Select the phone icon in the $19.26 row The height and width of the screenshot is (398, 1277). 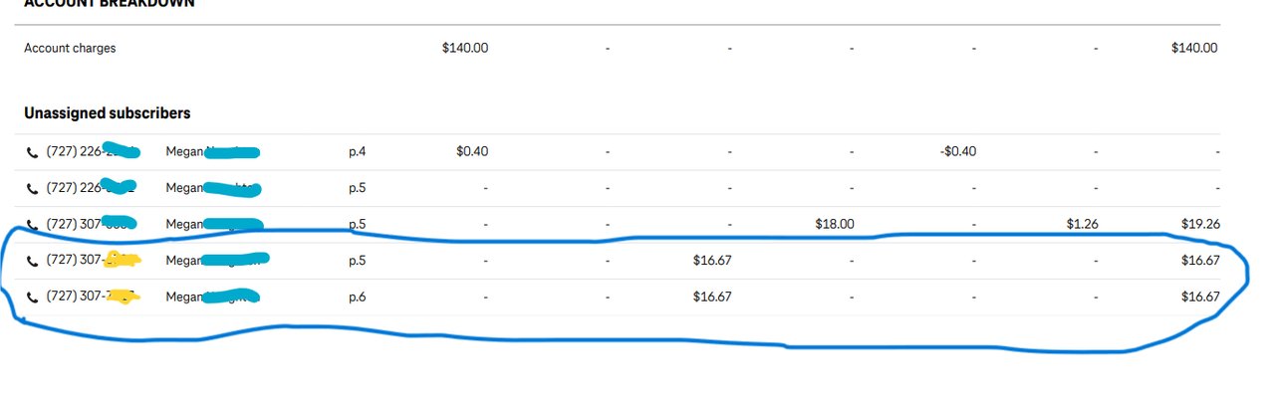tap(32, 225)
